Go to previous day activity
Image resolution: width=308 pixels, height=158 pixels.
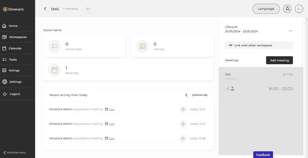[x=196, y=95]
